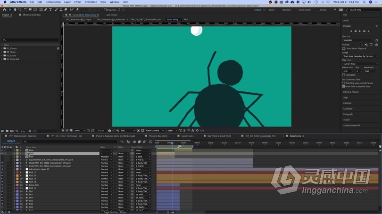Switch to Small Screen workspace
The image size is (382, 214).
(x=305, y=10)
